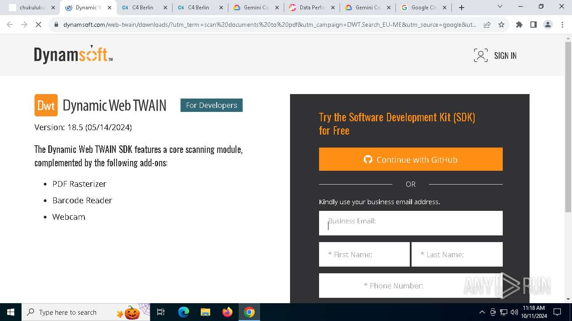Launch Firefox from taskbar
Viewport: 572px width, 321px height.
point(227,312)
